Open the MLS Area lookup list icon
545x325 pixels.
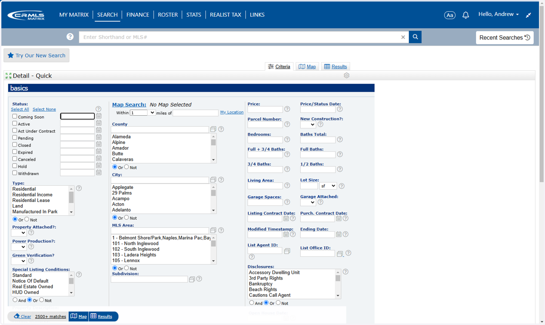pos(213,231)
